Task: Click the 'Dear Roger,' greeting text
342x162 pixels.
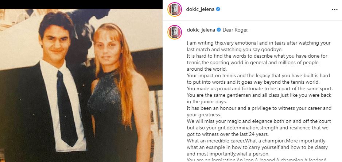Action: point(236,30)
